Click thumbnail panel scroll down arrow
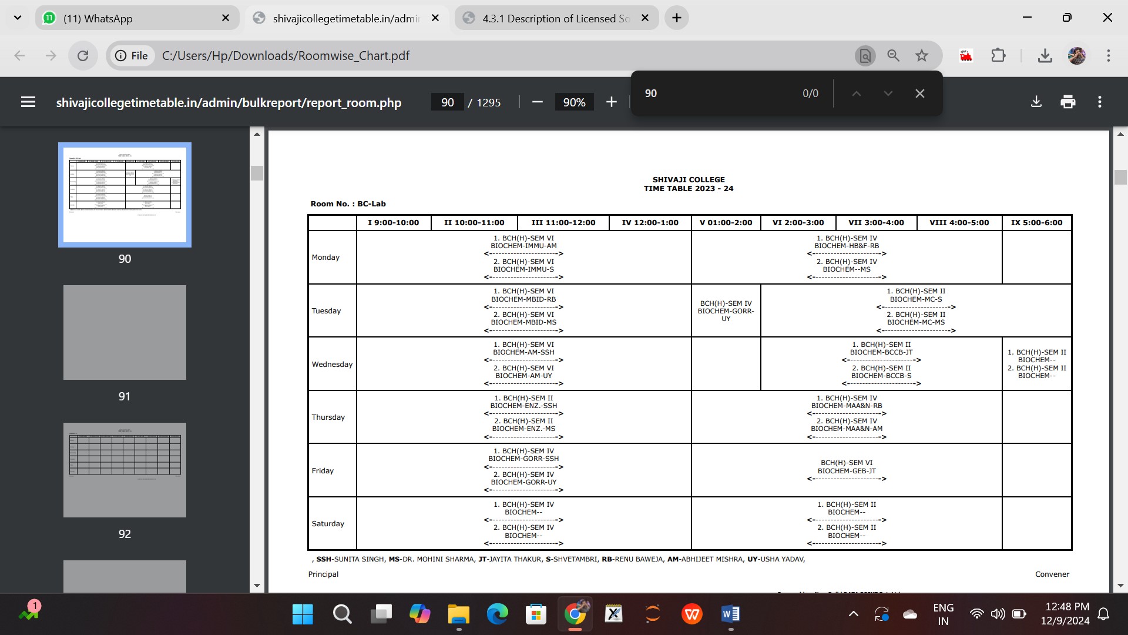 [x=257, y=586]
